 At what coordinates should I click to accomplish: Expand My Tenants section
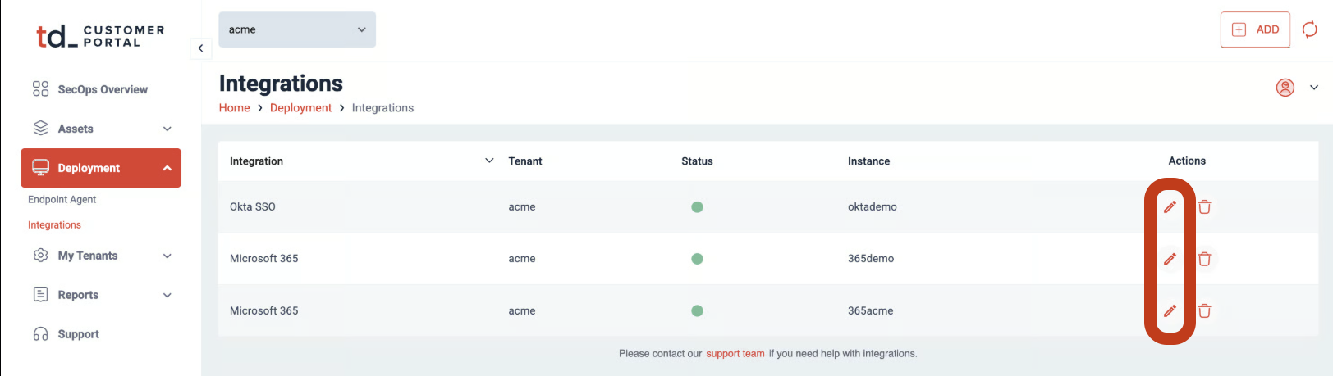point(167,256)
